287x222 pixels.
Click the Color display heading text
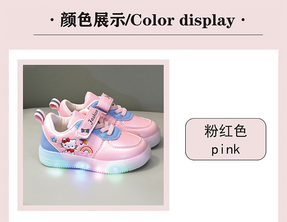183,20
